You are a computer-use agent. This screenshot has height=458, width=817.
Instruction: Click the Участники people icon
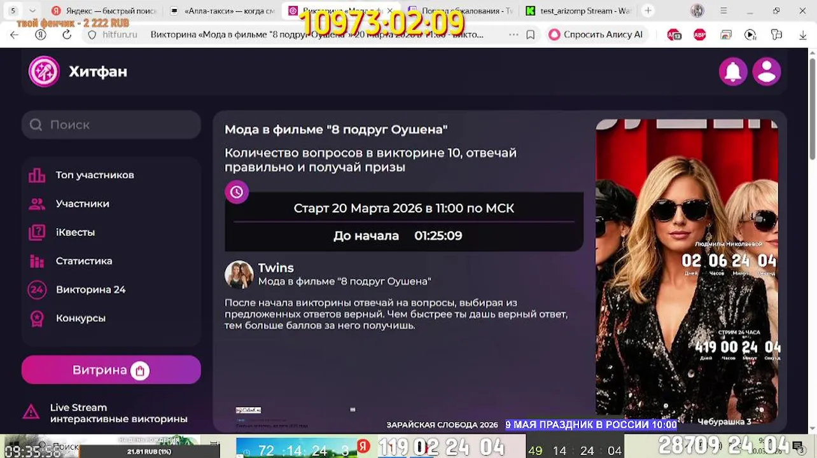coord(37,204)
